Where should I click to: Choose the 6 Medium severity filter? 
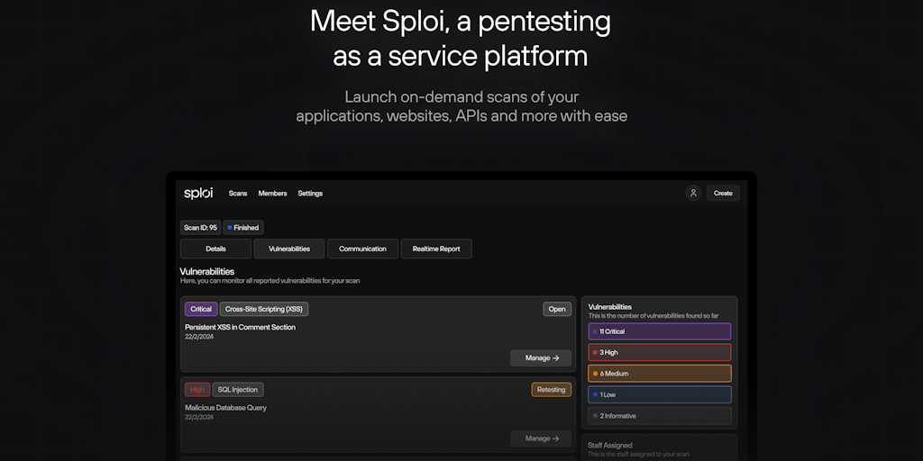(x=660, y=374)
